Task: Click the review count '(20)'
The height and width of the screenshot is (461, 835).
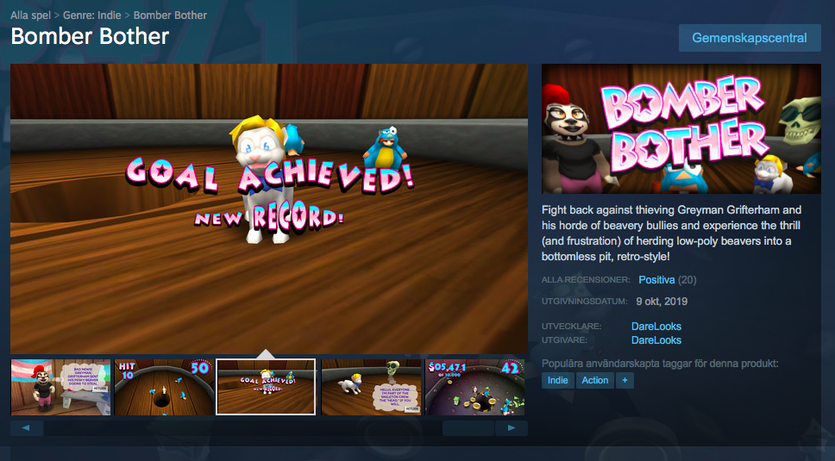Action: point(687,280)
